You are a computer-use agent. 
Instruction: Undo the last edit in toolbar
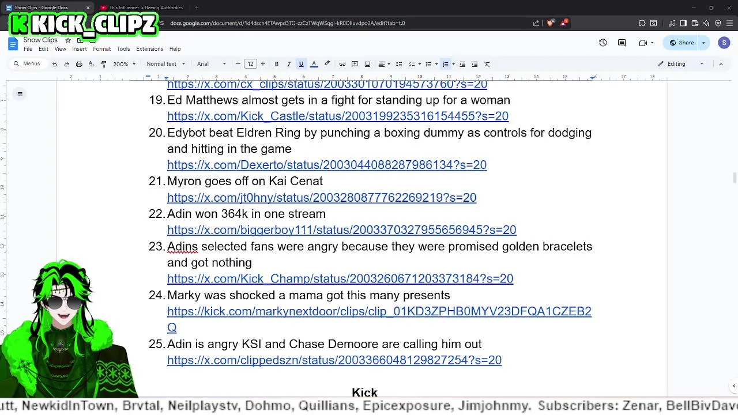click(x=55, y=64)
